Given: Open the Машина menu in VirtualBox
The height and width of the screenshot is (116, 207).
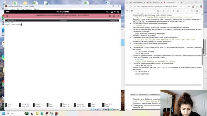Looking at the screenshot, I should pos(13,9).
